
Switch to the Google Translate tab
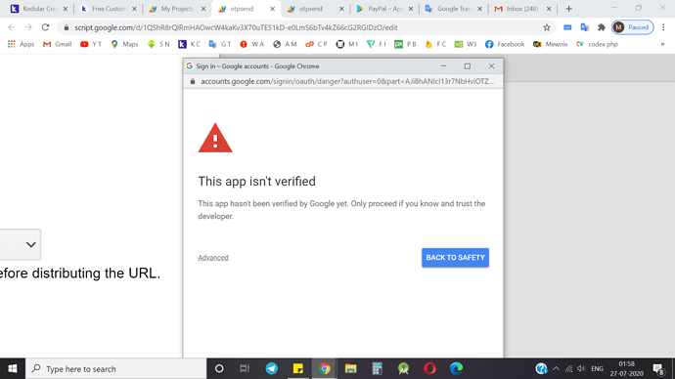[x=453, y=9]
